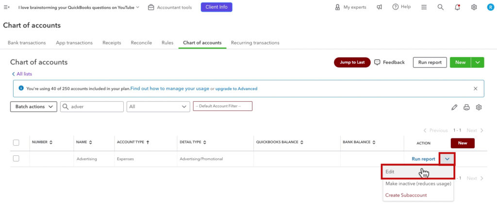The height and width of the screenshot is (211, 497).
Task: Tick the Advertising row checkbox
Action: [x=16, y=159]
